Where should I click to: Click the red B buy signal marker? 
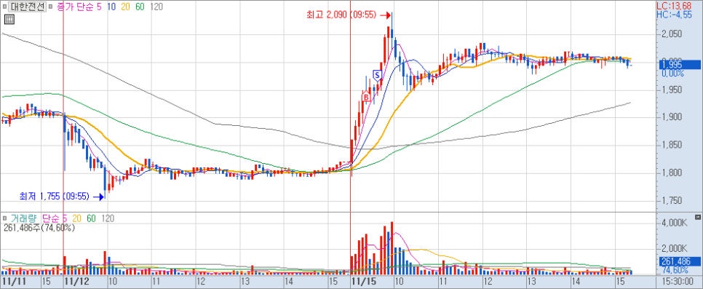point(366,97)
